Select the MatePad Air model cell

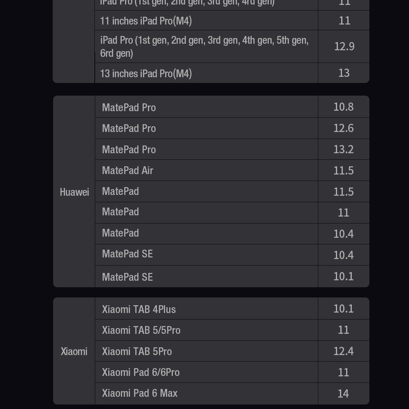pos(127,170)
